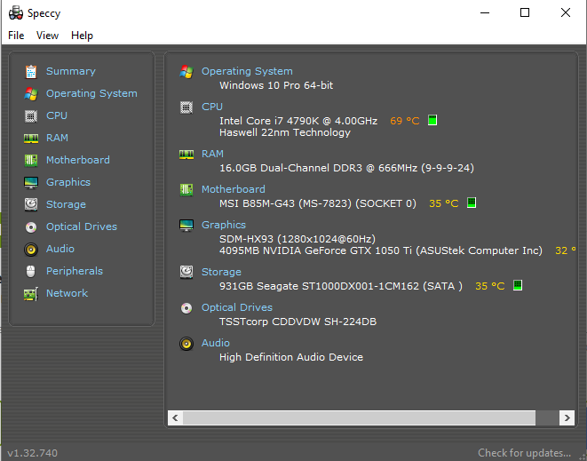Click the Audio speaker icon in sidebar
The width and height of the screenshot is (587, 461).
point(31,249)
